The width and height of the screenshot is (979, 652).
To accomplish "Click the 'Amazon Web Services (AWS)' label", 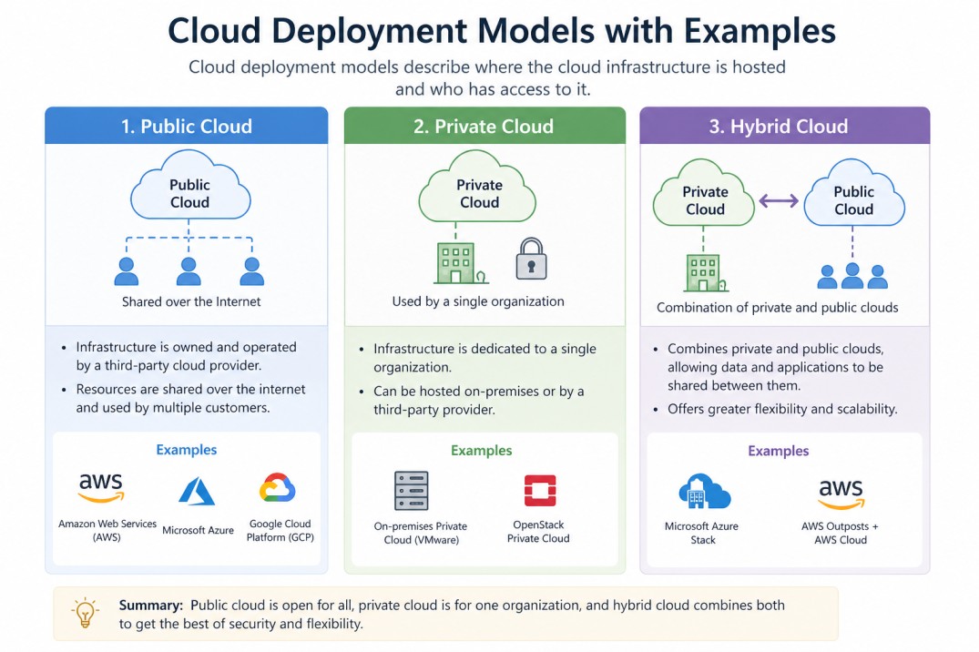I will pyautogui.click(x=107, y=530).
